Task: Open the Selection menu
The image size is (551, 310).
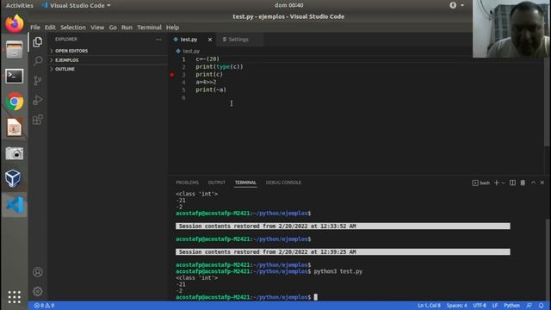Action: point(72,28)
